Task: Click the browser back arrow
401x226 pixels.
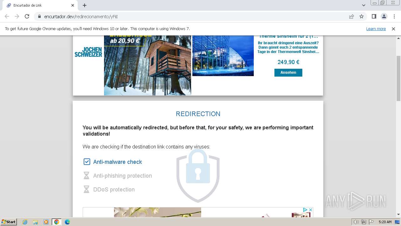Action: [7, 16]
